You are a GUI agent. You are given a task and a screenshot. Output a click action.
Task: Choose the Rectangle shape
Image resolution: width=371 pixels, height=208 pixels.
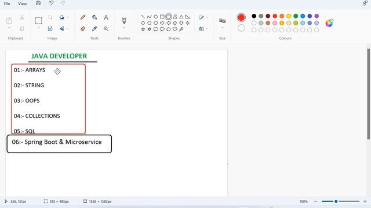click(162, 17)
